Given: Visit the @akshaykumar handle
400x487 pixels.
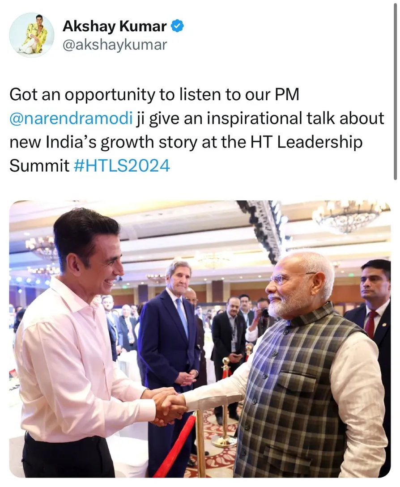Looking at the screenshot, I should pos(115,45).
